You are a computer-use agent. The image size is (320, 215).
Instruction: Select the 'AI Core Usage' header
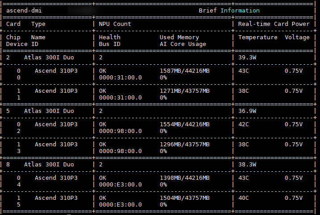coord(183,44)
